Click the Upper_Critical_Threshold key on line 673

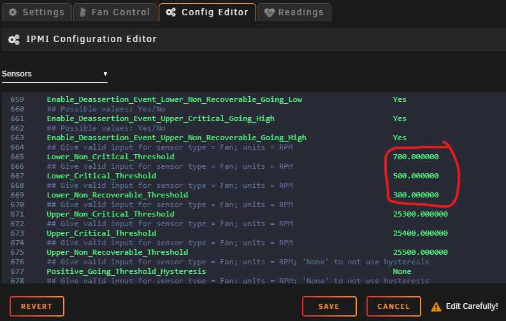tap(101, 233)
